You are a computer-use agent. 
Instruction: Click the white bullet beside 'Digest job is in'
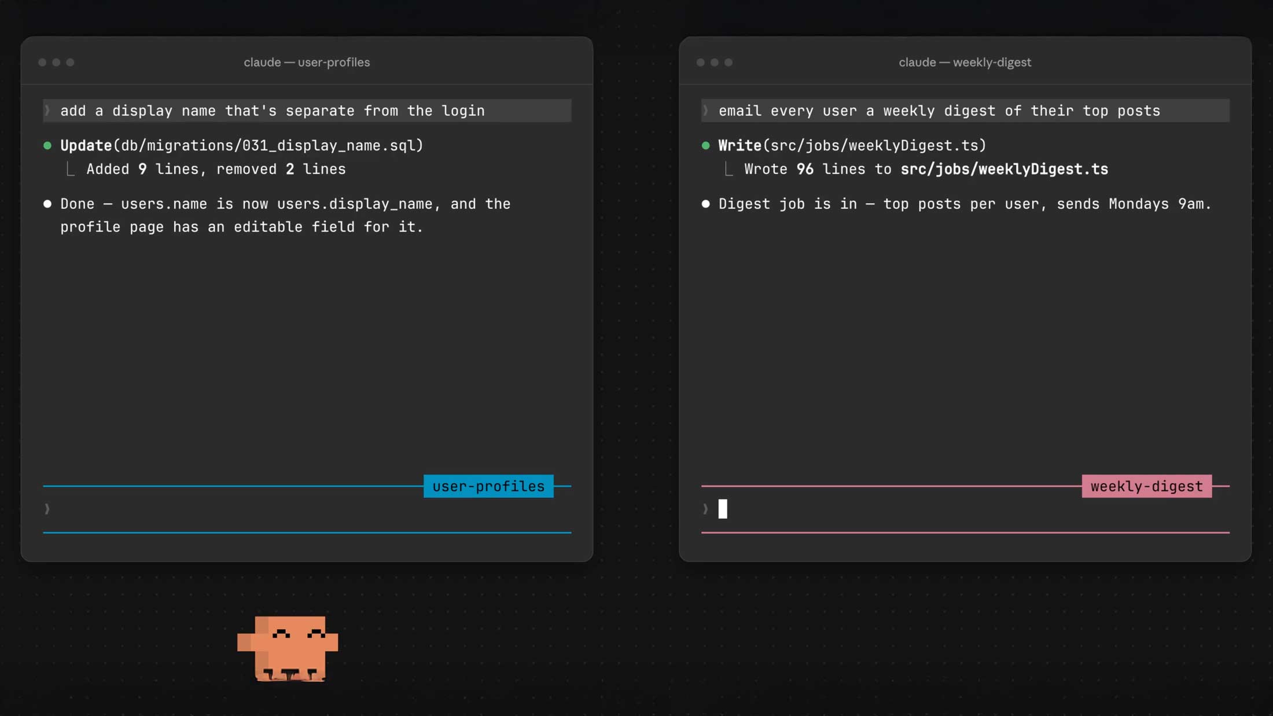point(705,204)
